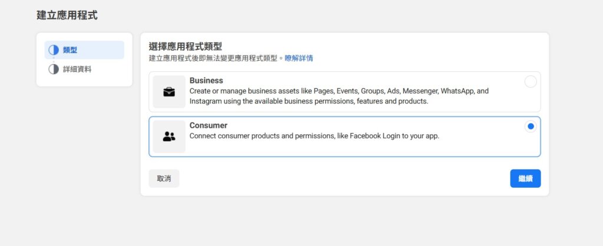
Task: Click the 取消 button
Action: (164, 178)
